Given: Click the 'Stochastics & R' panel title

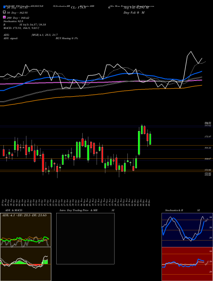Looking at the screenshot, I should (174, 210).
